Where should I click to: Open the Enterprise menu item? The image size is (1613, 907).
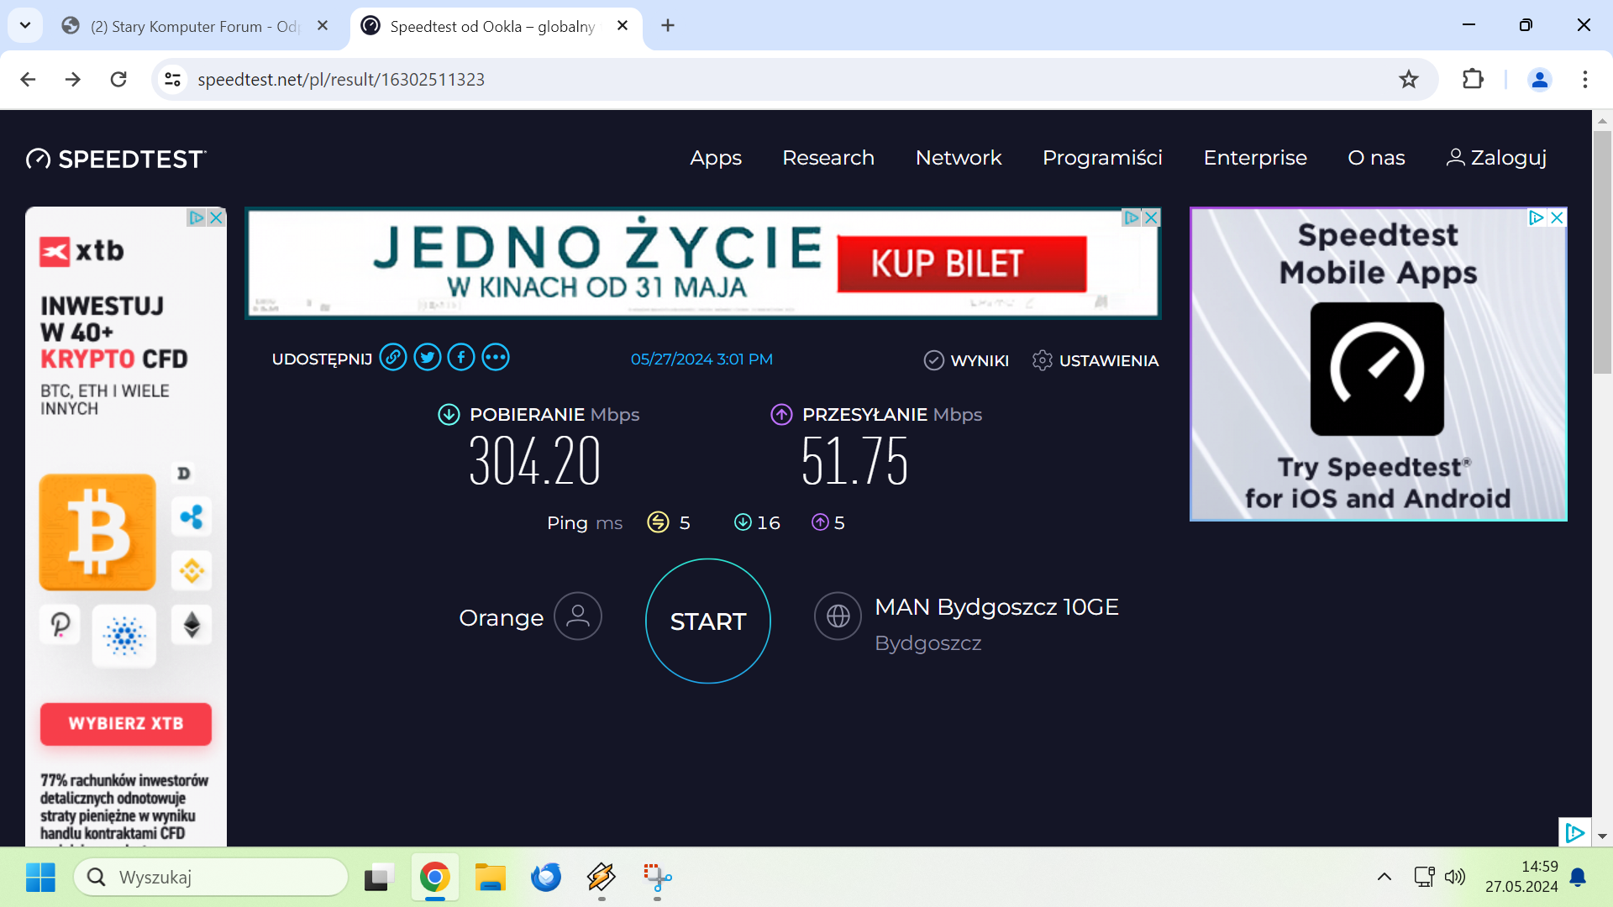(x=1255, y=158)
